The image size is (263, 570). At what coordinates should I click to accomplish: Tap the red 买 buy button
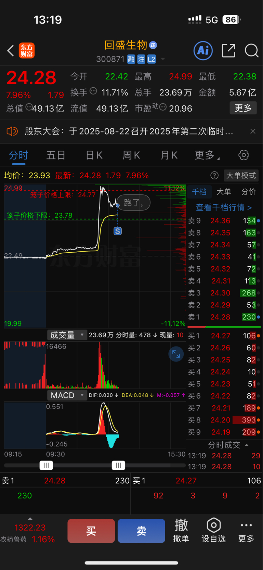pos(91,531)
